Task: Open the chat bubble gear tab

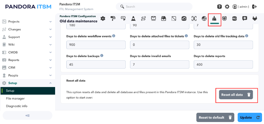Action: 245,18
